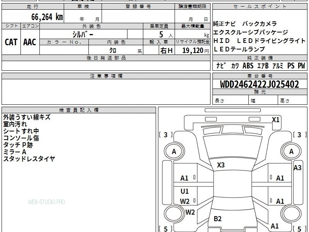This screenshot has width=309, height=232.
Task: Click the 長さ dimension label
Action: tap(219, 101)
